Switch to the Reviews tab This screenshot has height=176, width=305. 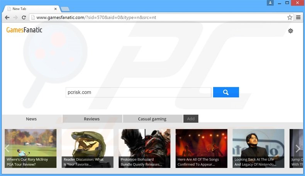pos(91,119)
